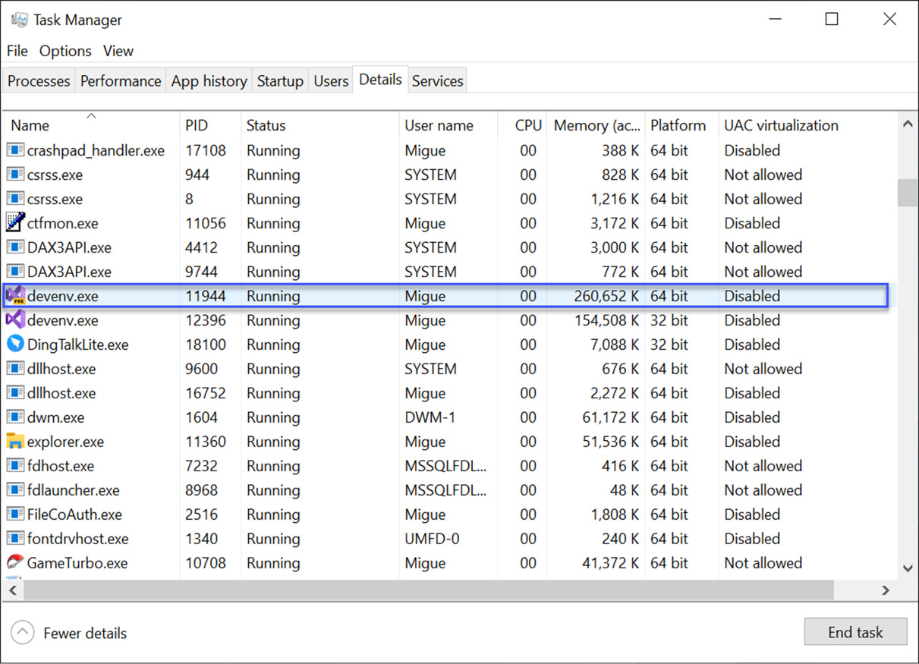Click the 61,172 K memory value
The height and width of the screenshot is (664, 919).
click(x=611, y=417)
